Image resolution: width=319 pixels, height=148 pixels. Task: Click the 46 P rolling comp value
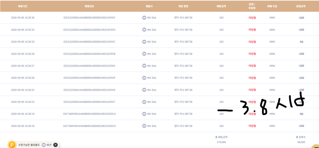(49, 145)
